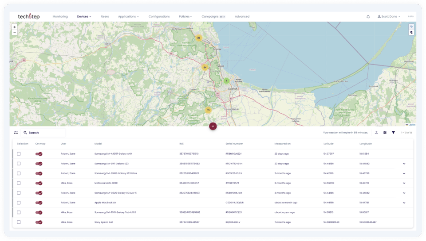Toggle On map switch for Motorola Moto G130
This screenshot has height=241, width=426.
click(x=39, y=183)
